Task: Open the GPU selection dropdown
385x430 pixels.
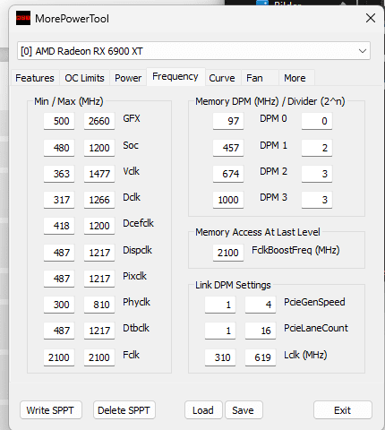Action: (x=193, y=51)
